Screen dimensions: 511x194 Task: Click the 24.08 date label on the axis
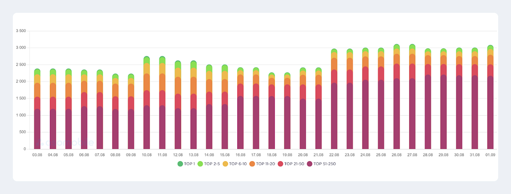click(x=365, y=155)
